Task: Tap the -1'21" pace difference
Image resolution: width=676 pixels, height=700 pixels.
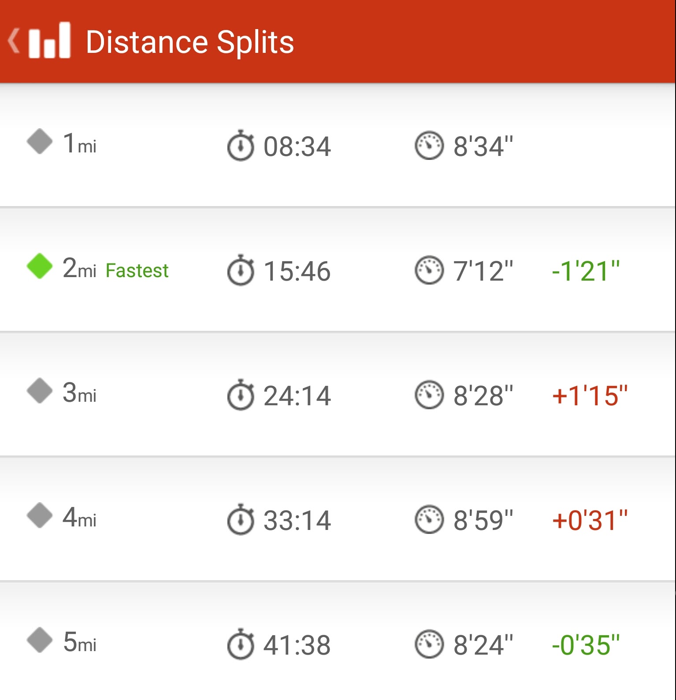Action: (x=586, y=270)
